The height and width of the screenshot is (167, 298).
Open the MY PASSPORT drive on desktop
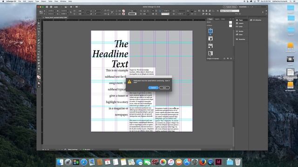[x=290, y=87]
